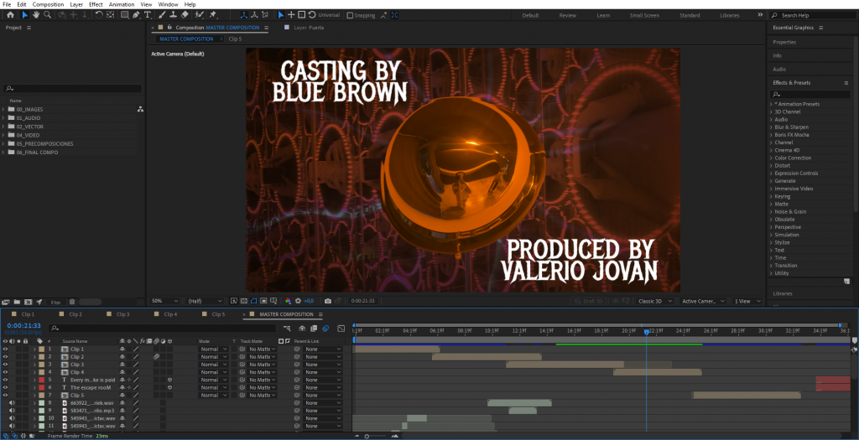Enable the Snapping checkbox
The height and width of the screenshot is (440, 859).
[350, 15]
